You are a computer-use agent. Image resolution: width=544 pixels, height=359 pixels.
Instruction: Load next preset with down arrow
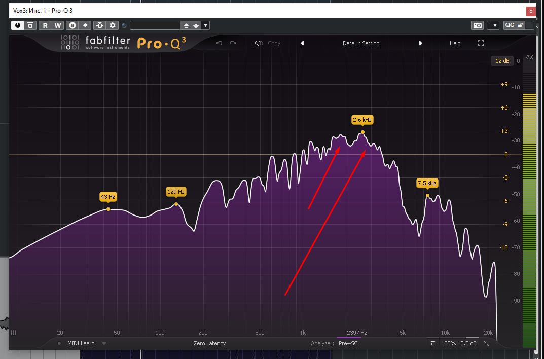point(196,26)
